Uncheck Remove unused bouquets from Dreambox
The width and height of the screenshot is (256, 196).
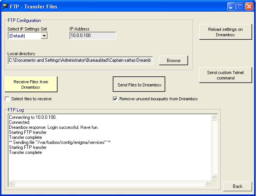coord(115,99)
